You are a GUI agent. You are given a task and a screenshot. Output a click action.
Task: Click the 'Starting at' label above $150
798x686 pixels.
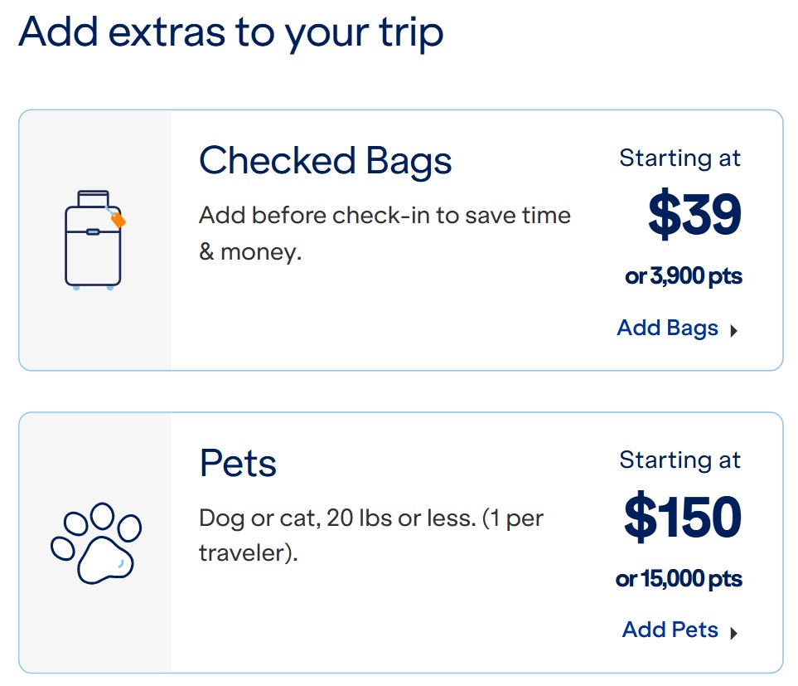click(x=680, y=460)
